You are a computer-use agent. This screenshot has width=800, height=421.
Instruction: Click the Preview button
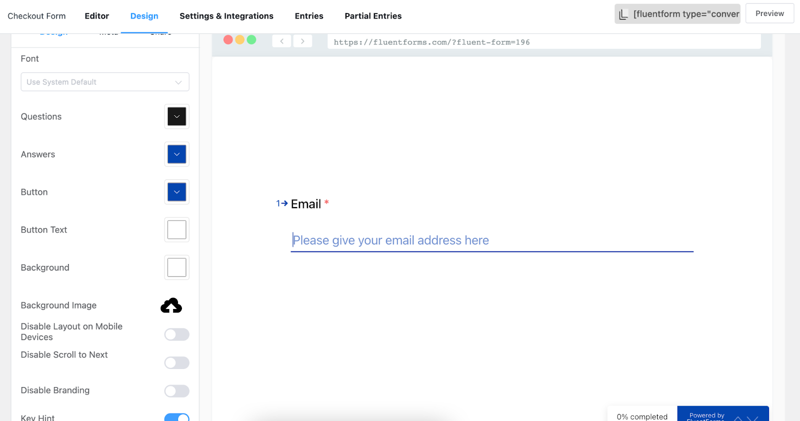tap(769, 13)
